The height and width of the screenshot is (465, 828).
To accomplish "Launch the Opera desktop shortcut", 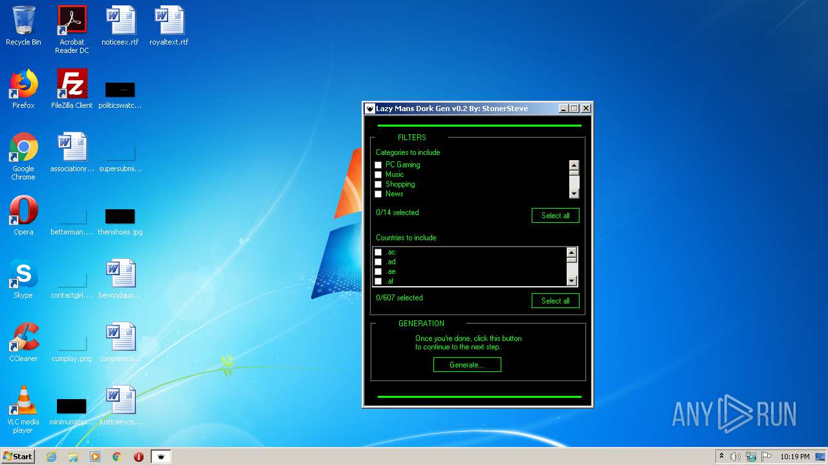I will [23, 216].
